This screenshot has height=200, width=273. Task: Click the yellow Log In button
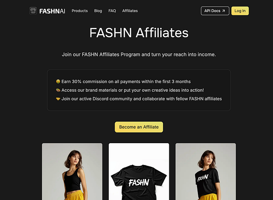coord(240,11)
